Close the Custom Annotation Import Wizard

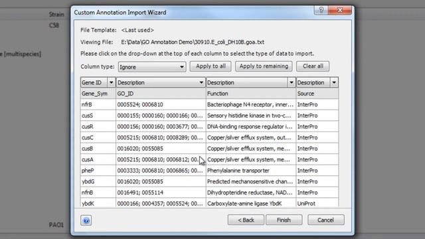[340, 11]
